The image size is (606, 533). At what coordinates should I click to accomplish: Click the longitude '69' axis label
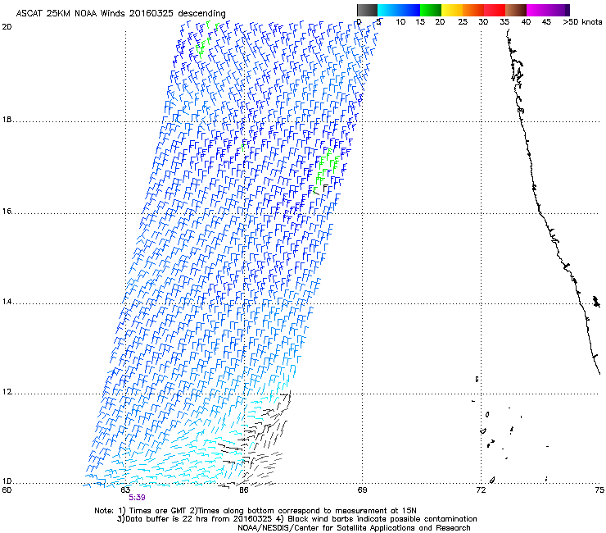point(362,490)
